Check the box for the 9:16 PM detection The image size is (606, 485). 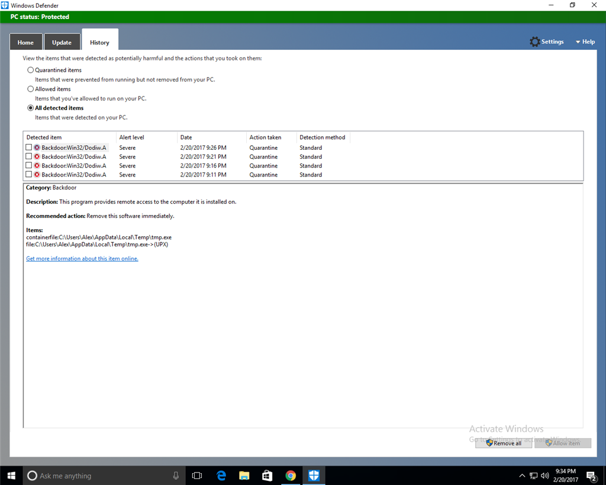(x=28, y=165)
